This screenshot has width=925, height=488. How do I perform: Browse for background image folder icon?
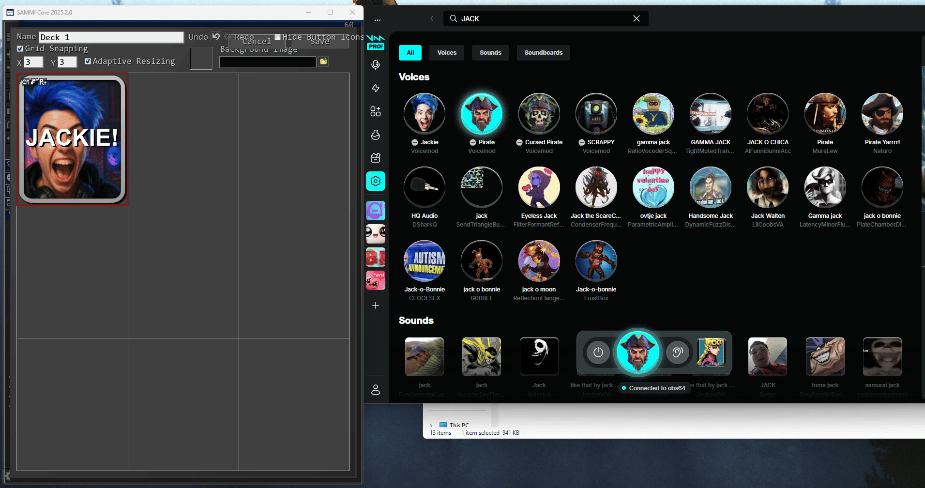(x=323, y=61)
